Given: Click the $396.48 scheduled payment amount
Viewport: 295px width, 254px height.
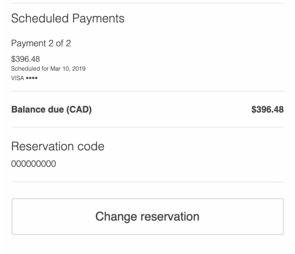Looking at the screenshot, I should tap(25, 59).
